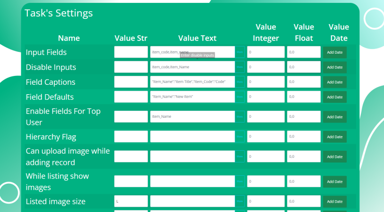Click Field Captions value text input
This screenshot has width=384, height=212.
tap(192, 82)
